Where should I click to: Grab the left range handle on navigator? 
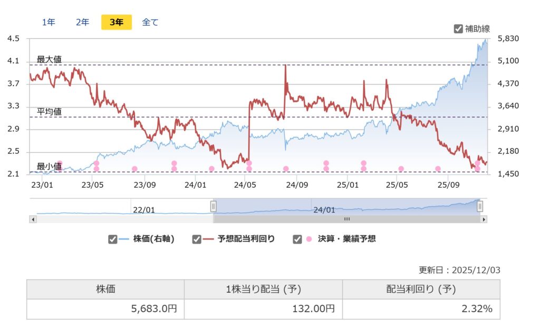tap(214, 206)
